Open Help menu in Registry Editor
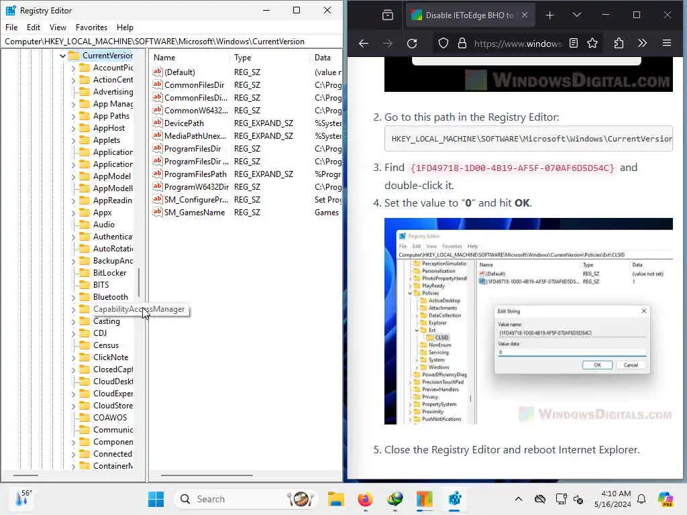This screenshot has width=687, height=515. coord(125,27)
